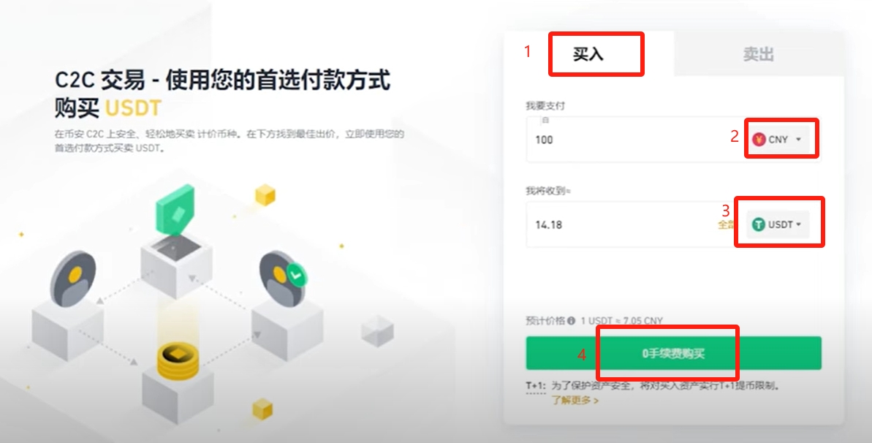This screenshot has height=443, width=872.
Task: Switch to the 卖出 tab
Action: coord(759,54)
